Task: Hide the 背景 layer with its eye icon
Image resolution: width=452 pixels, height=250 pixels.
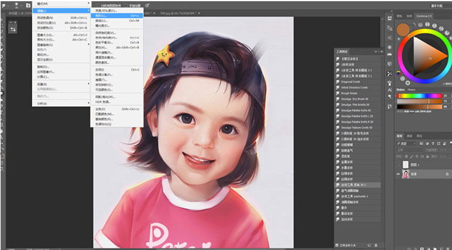Action: click(398, 174)
